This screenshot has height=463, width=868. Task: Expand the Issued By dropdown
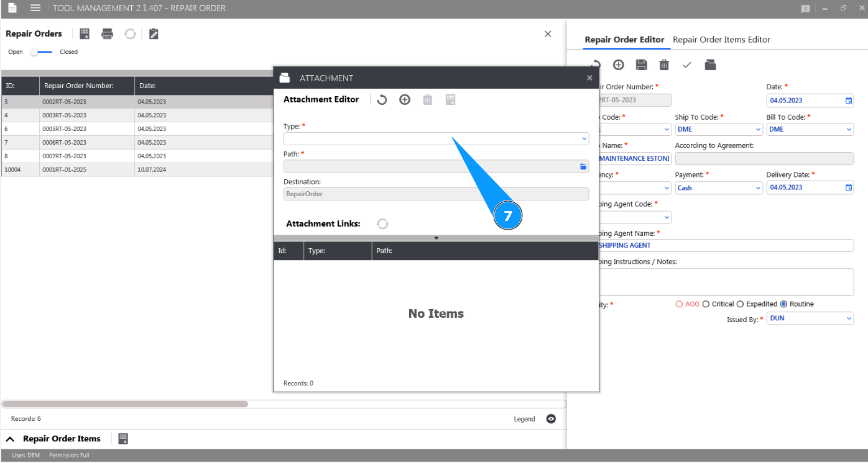(x=849, y=318)
